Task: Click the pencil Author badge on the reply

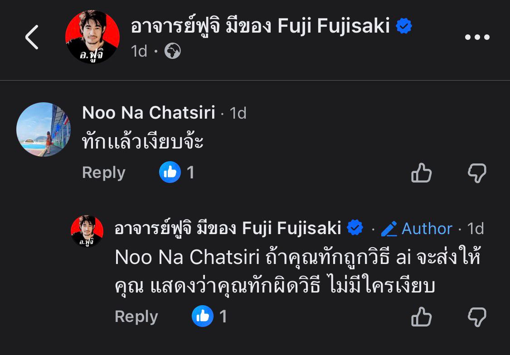Action: click(417, 229)
